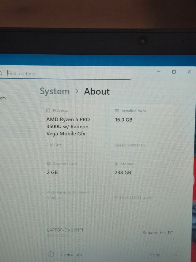Select the Speed: 2400 MT/s text
Image resolution: width=196 pixels, height=262 pixels.
coord(130,145)
